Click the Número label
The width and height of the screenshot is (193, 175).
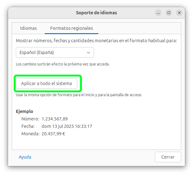[x=30, y=119]
